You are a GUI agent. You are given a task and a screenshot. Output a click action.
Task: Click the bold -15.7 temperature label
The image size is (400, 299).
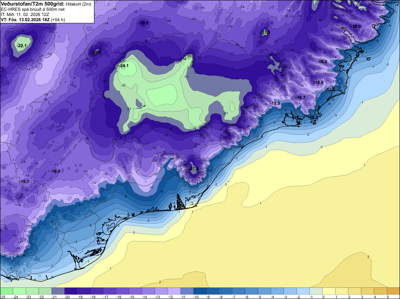(x=24, y=182)
